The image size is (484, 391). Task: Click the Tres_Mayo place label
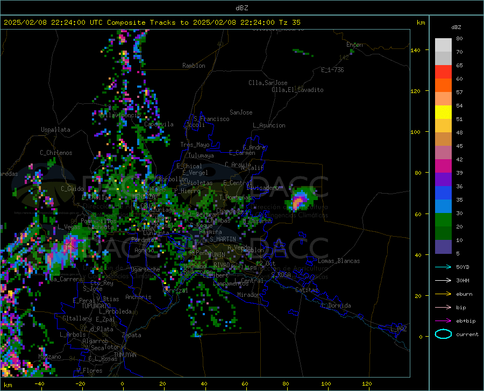click(195, 145)
